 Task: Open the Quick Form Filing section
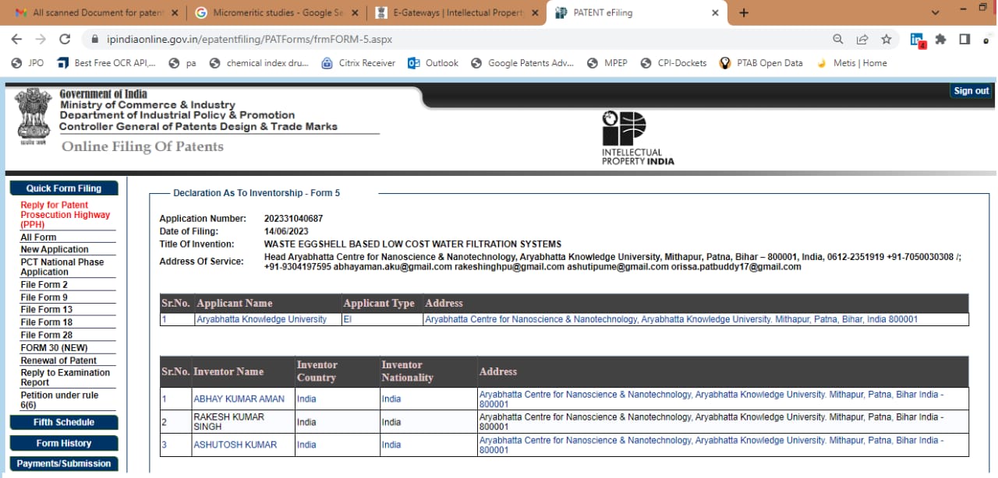(x=64, y=188)
